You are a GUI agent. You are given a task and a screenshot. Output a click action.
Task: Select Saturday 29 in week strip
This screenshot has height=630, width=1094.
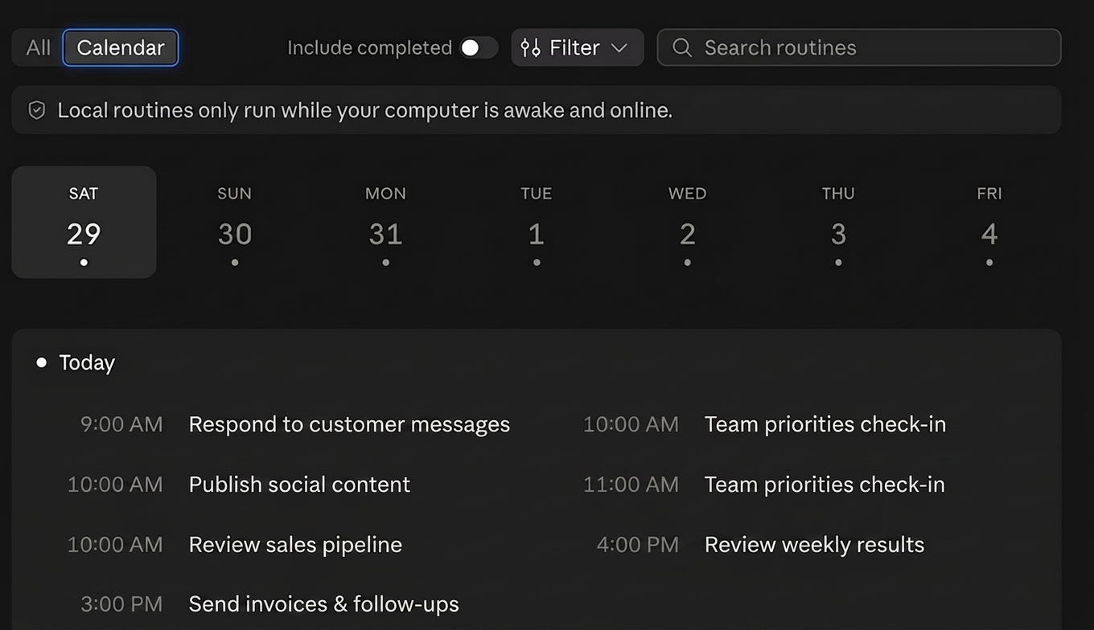pos(84,222)
